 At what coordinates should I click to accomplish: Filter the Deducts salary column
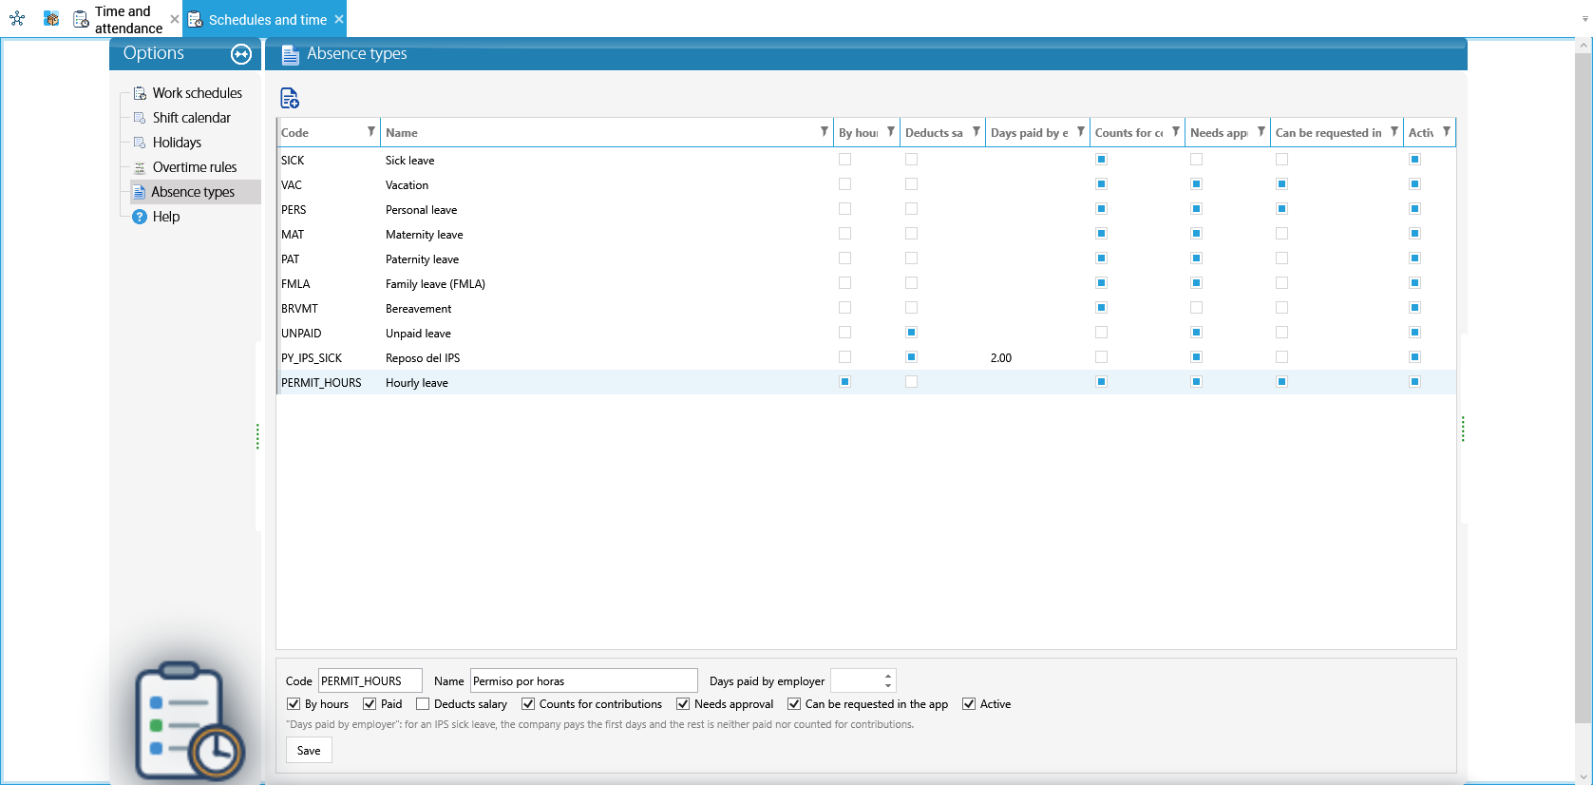pyautogui.click(x=977, y=131)
